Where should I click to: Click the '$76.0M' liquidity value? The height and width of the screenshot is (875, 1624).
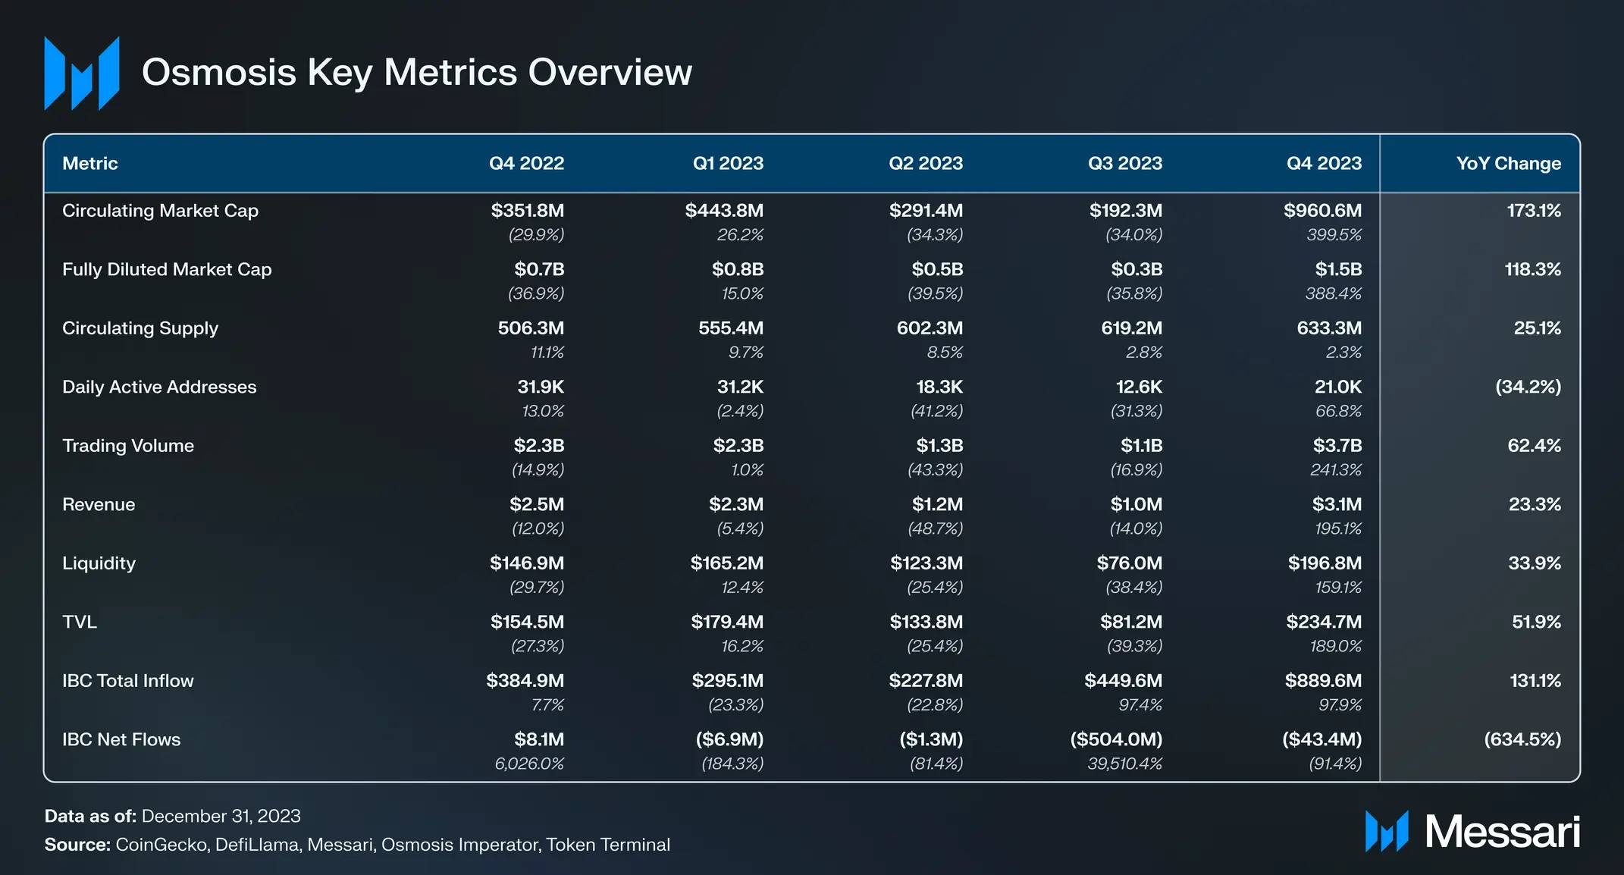coord(1129,563)
